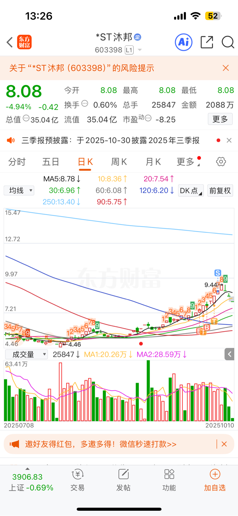Open the 交易 trading icon
This screenshot has height=516, width=238.
coord(77,480)
